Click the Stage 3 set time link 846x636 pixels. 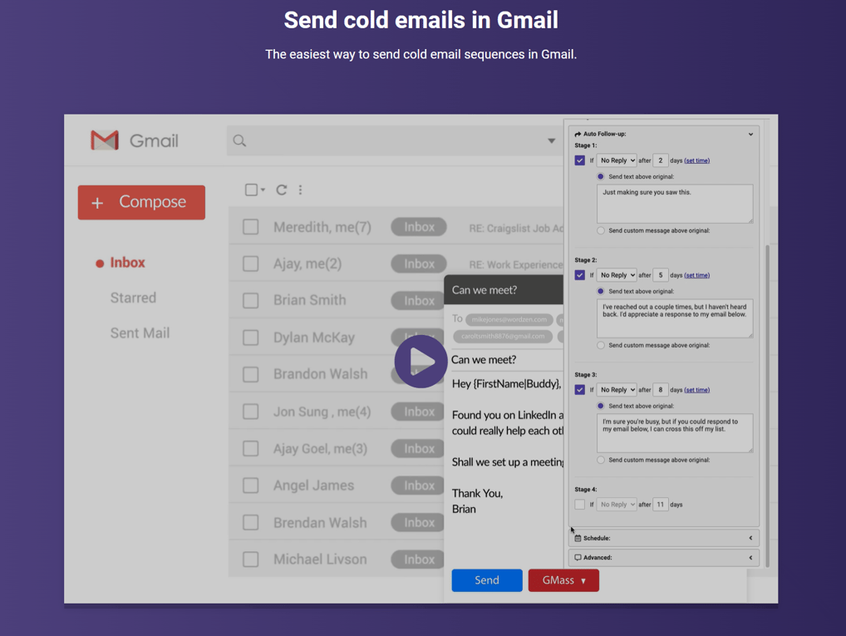point(697,390)
